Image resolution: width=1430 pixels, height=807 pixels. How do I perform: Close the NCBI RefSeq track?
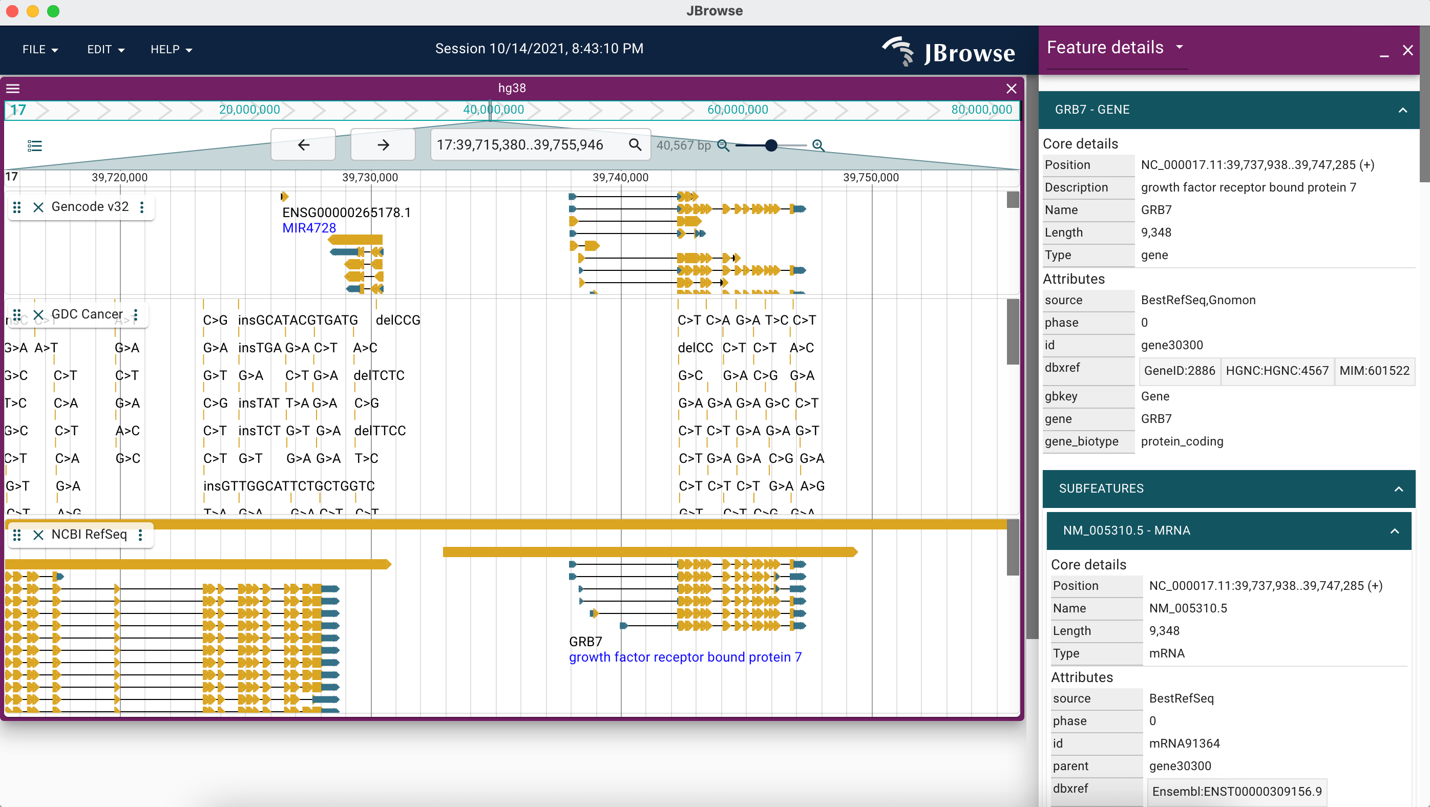(38, 535)
